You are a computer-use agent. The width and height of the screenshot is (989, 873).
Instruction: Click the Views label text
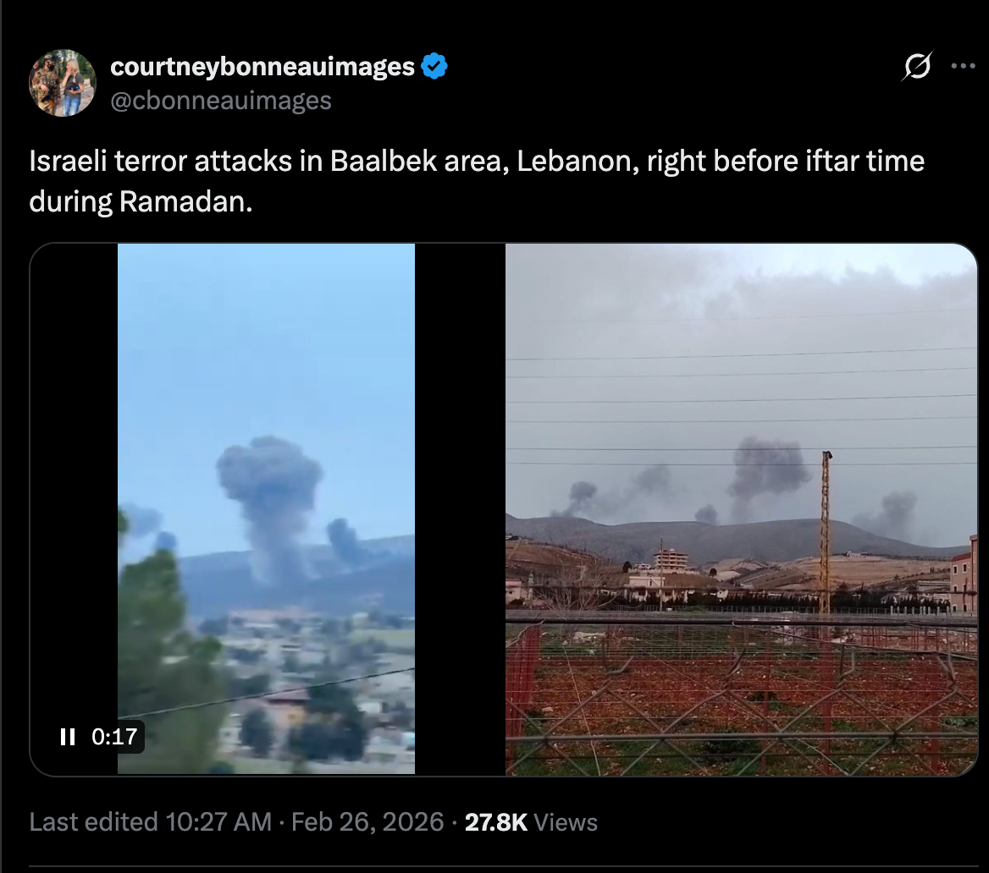[566, 822]
